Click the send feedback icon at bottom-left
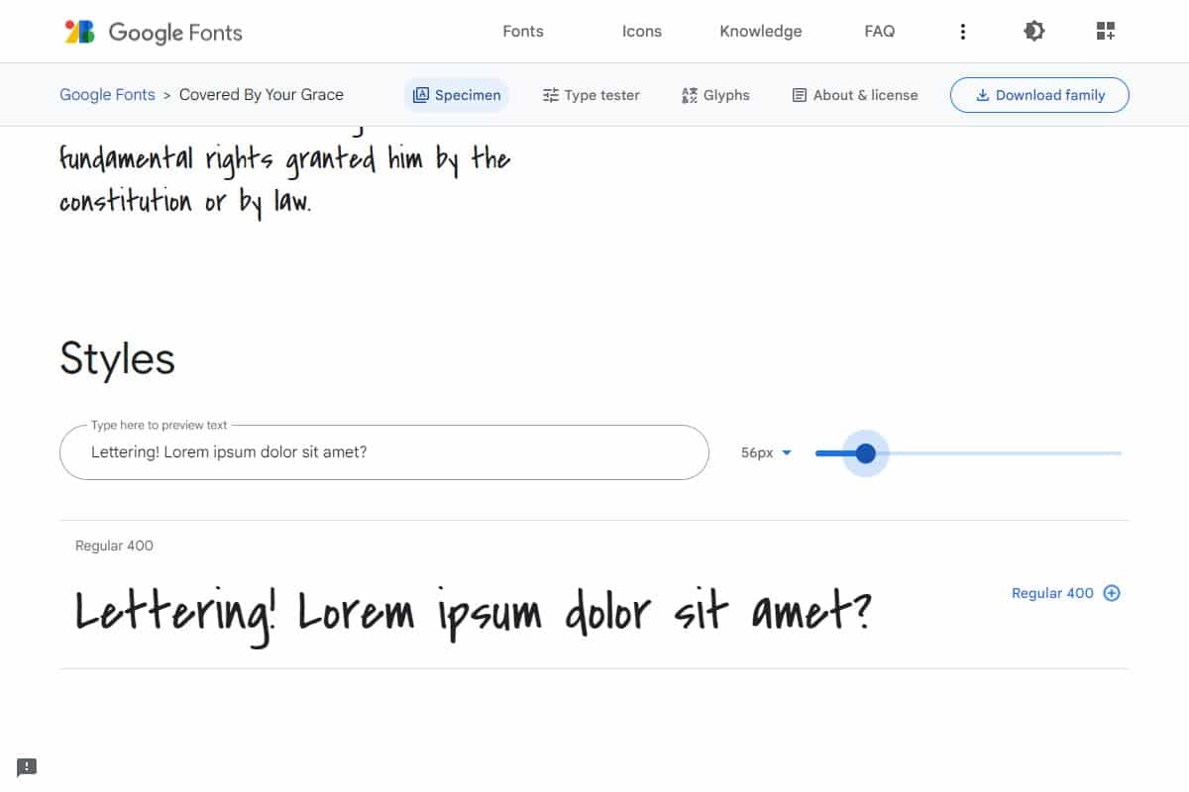Screen dimensions: 1189x792 click(27, 766)
